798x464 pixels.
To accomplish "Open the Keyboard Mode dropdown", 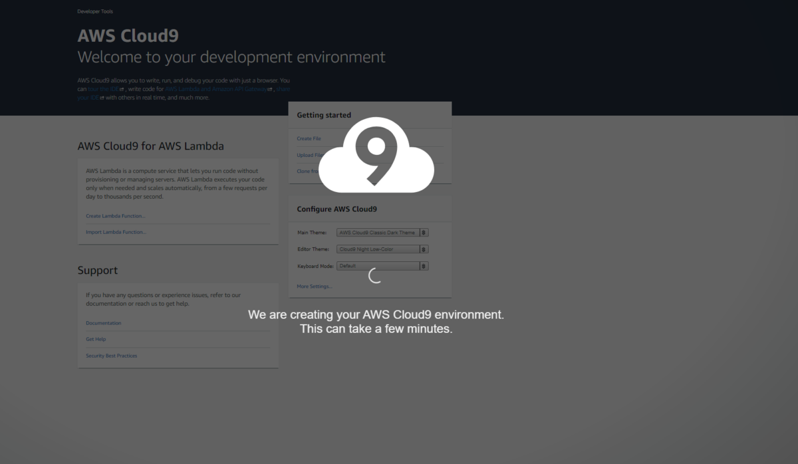I will [x=382, y=266].
